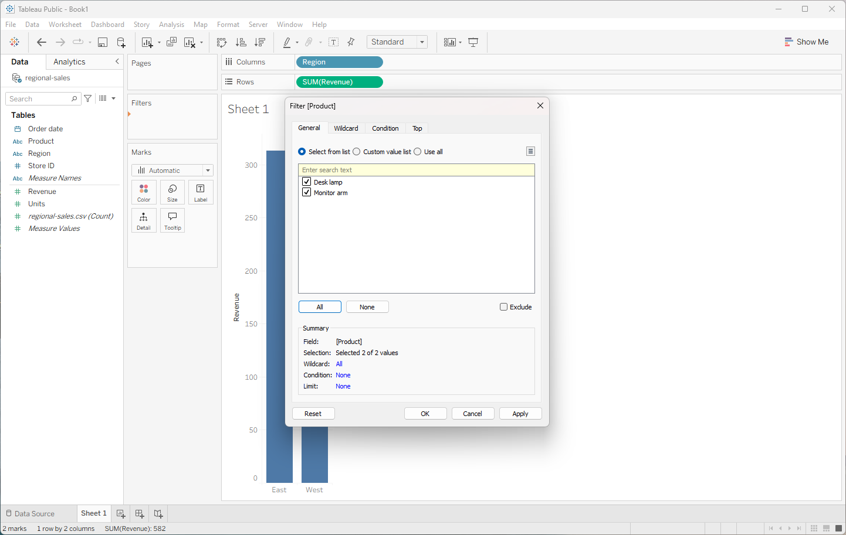
Task: Click the Clear sheet icon
Action: pos(189,42)
